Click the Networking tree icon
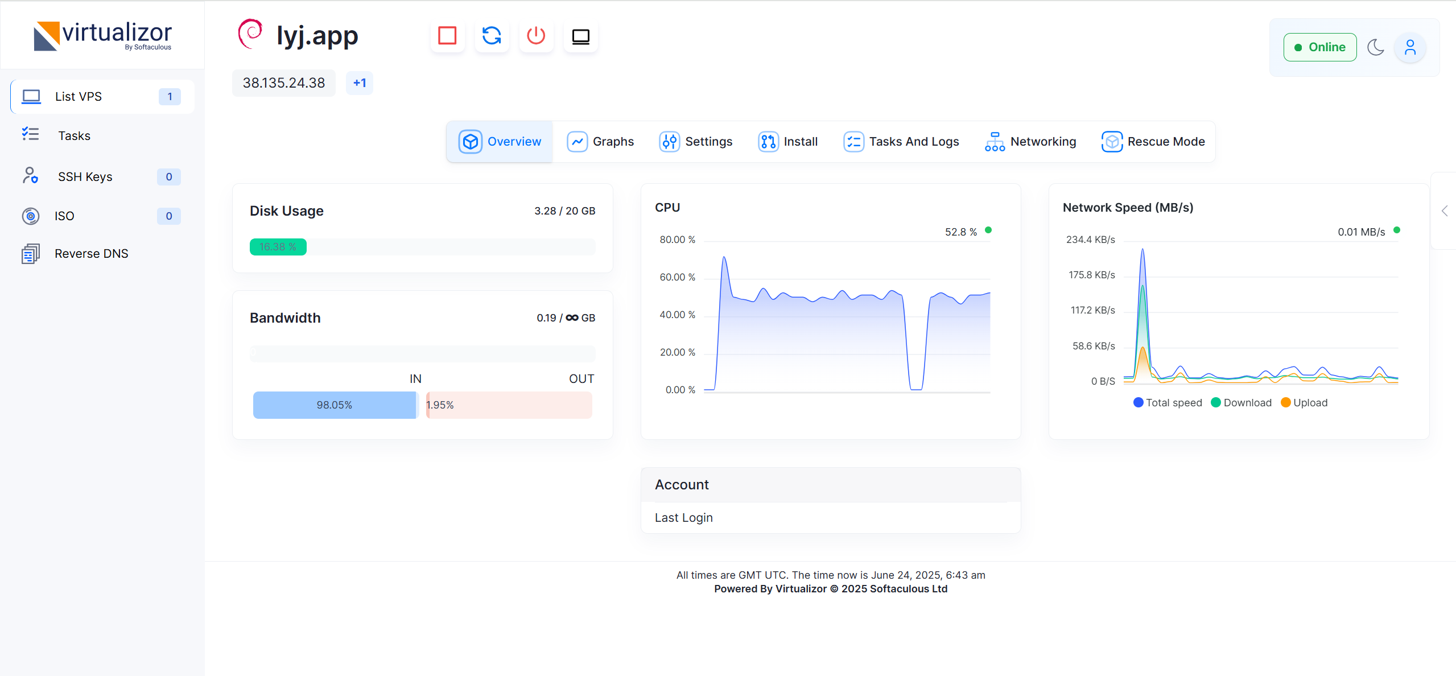Viewport: 1456px width, 676px height. (995, 142)
